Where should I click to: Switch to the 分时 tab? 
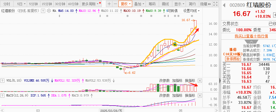(7, 4)
